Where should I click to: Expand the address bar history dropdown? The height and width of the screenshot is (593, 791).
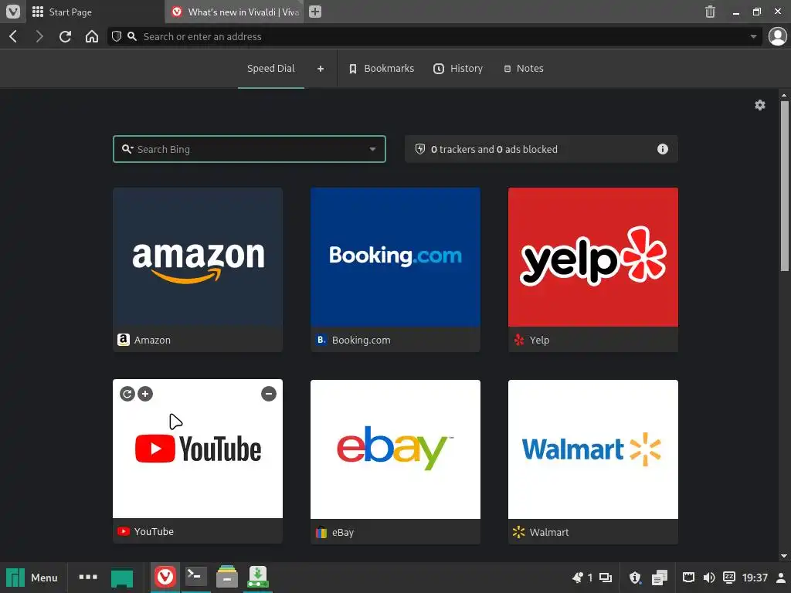pyautogui.click(x=753, y=36)
